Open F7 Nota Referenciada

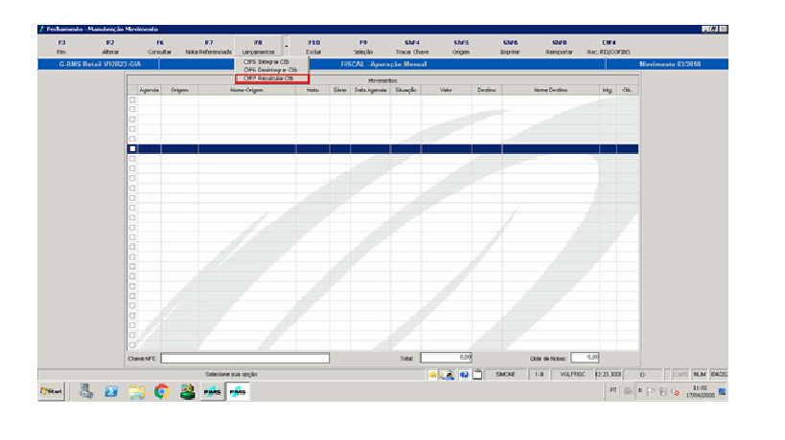coord(209,47)
